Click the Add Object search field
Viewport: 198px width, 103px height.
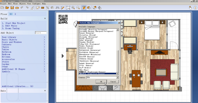pyautogui.click(x=41, y=33)
